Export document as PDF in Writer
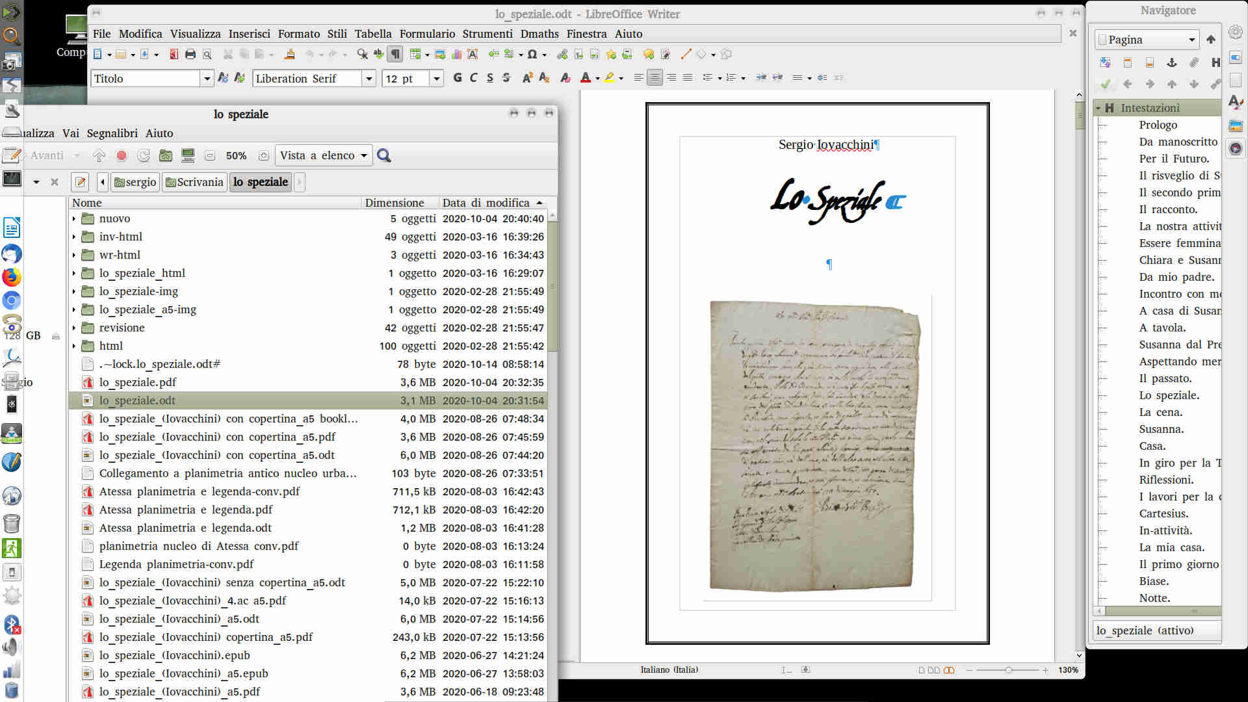This screenshot has width=1248, height=702. pyautogui.click(x=174, y=55)
